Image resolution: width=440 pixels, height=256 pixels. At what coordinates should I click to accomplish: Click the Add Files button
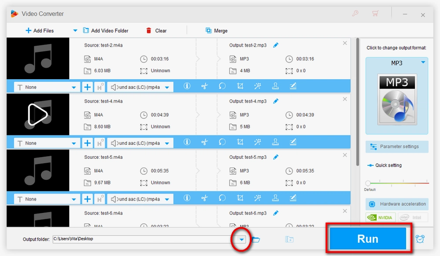click(x=40, y=30)
